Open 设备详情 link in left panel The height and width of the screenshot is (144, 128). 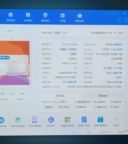click(21, 99)
